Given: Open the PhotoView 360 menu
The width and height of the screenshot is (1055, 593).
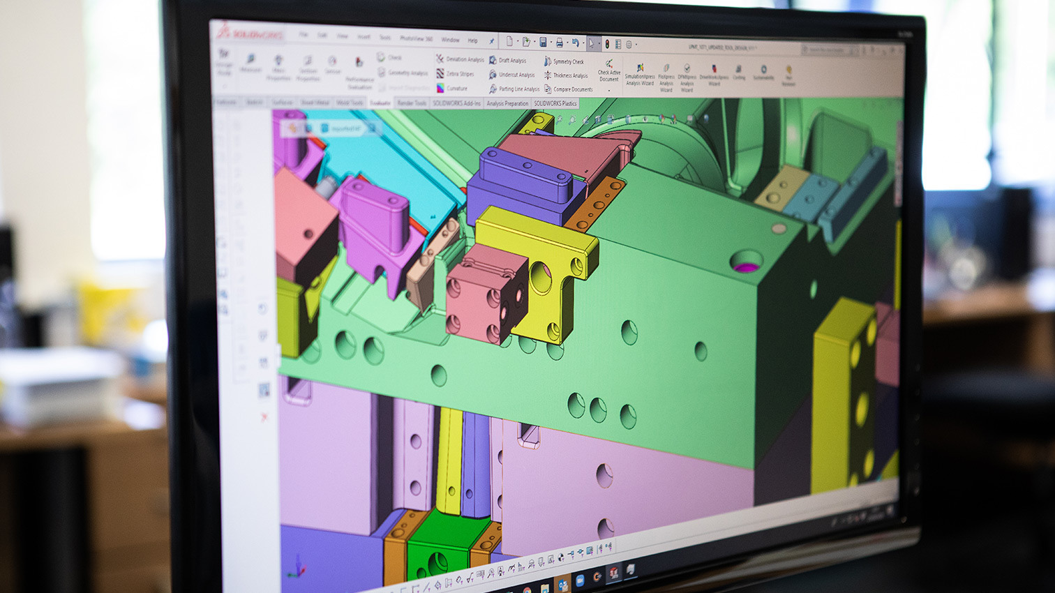Looking at the screenshot, I should click(x=416, y=38).
